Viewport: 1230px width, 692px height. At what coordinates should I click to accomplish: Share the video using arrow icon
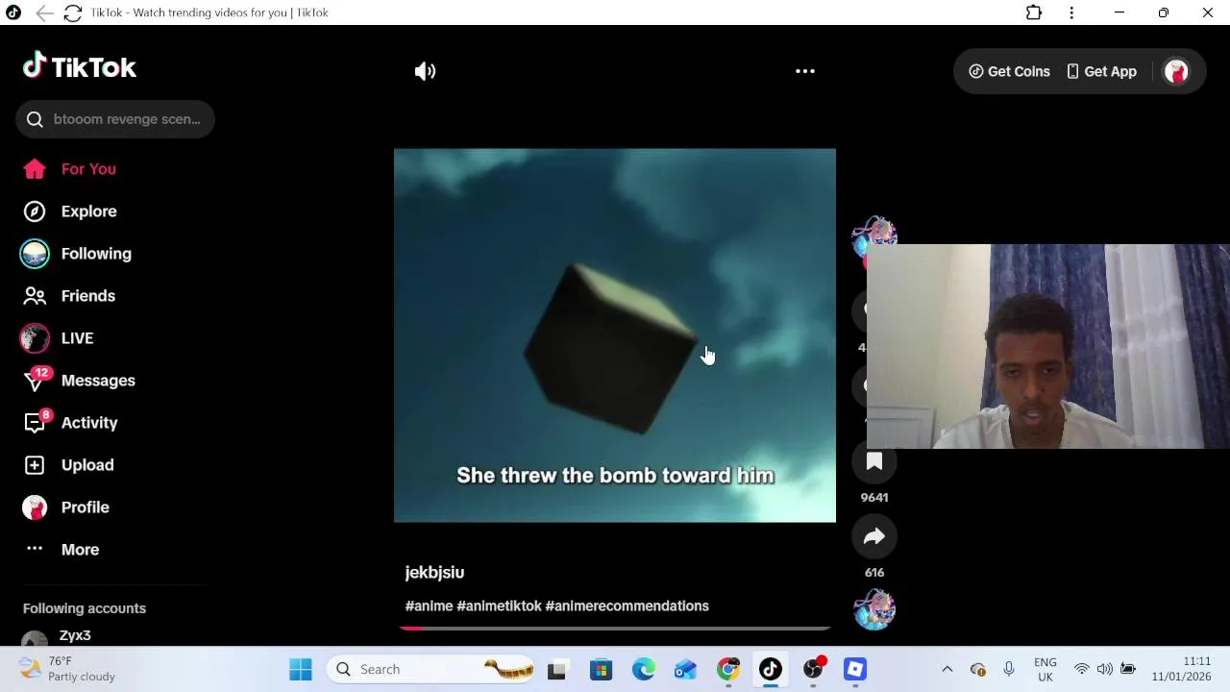point(874,537)
